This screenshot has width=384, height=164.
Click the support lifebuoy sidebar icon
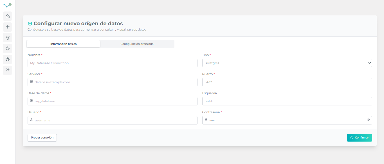click(x=8, y=59)
